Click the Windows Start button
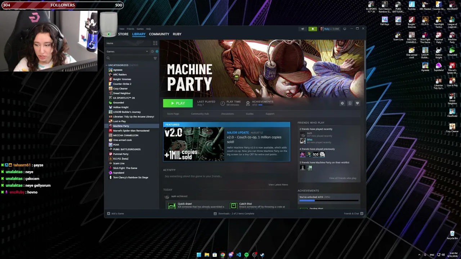The width and height of the screenshot is (461, 259). (x=199, y=255)
